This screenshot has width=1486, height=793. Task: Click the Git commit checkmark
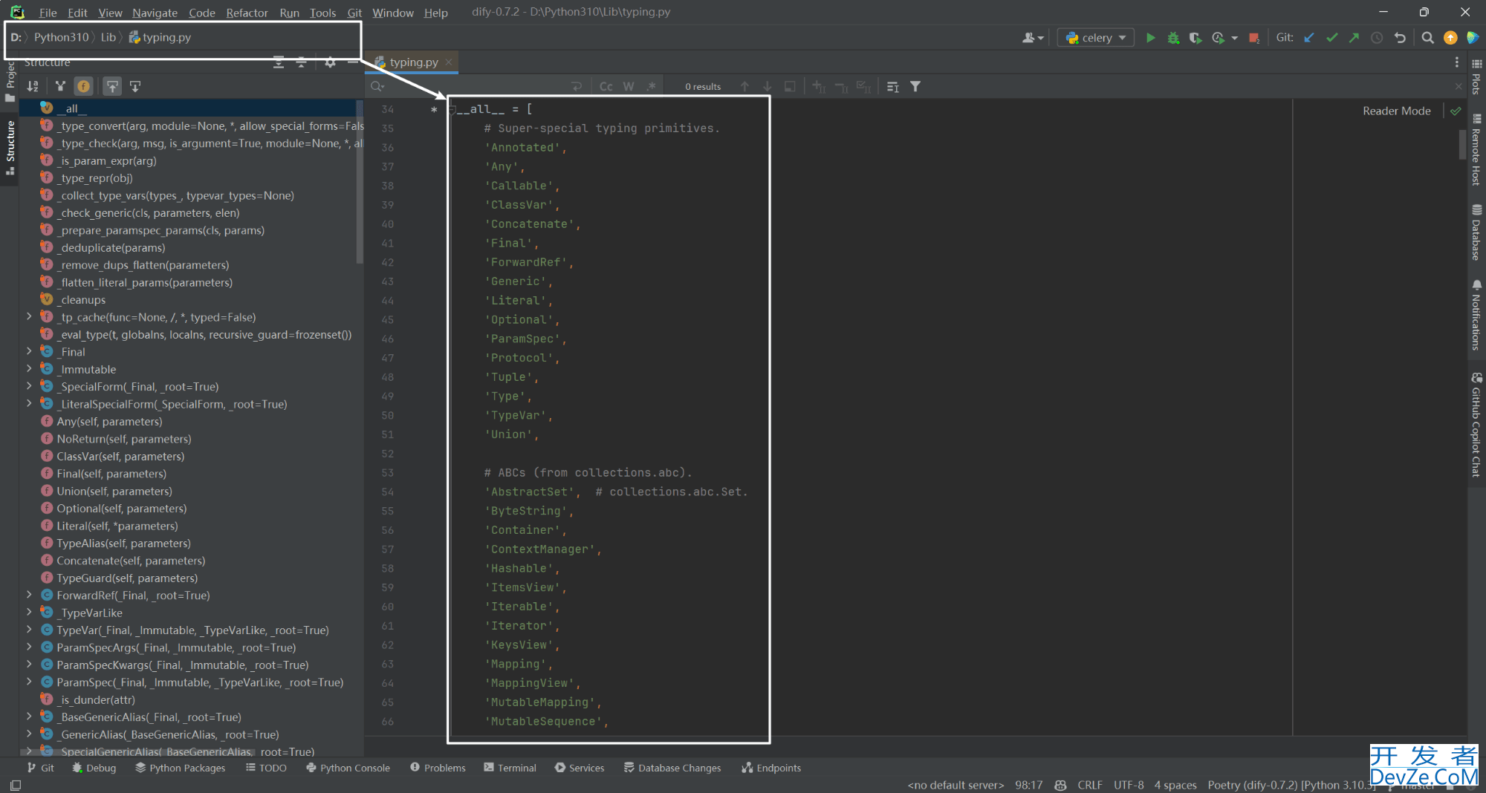pyautogui.click(x=1331, y=38)
